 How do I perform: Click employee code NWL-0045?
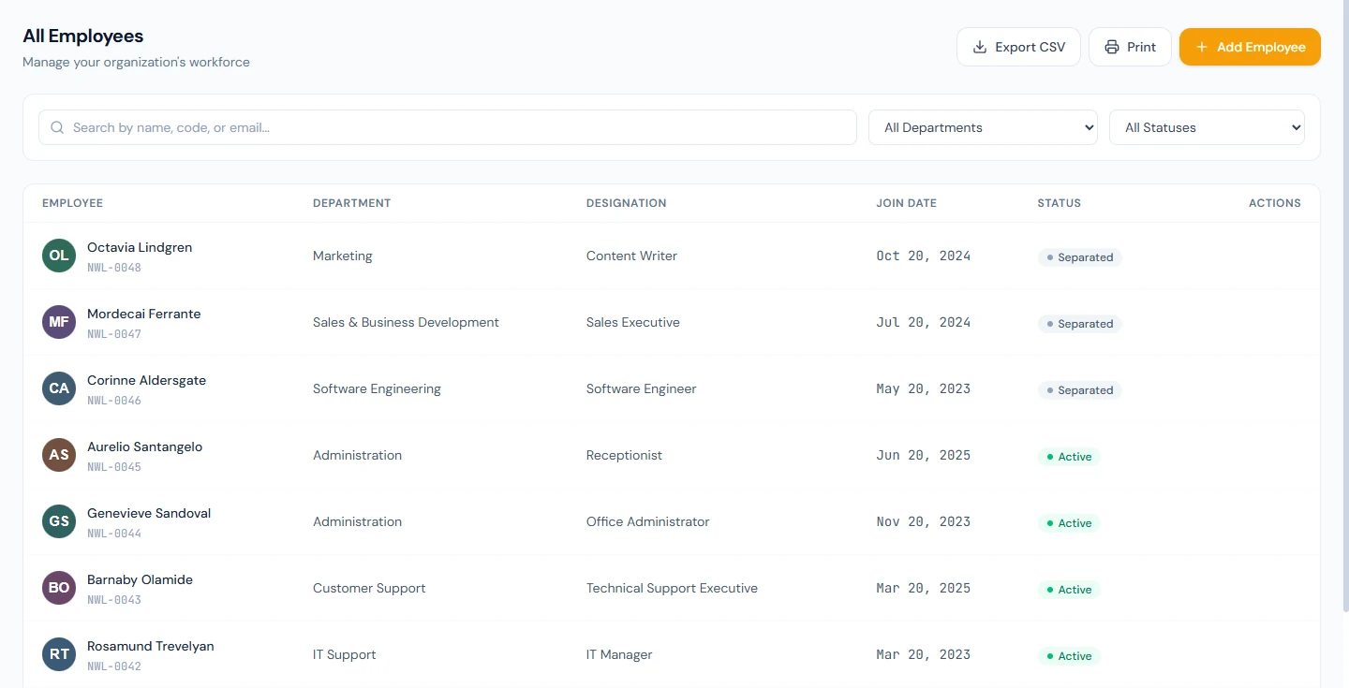(x=114, y=467)
